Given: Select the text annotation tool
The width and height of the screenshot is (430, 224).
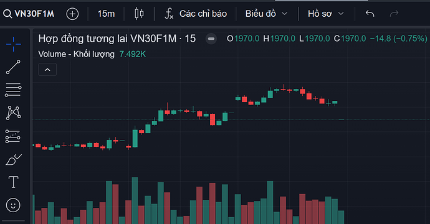Looking at the screenshot, I should click(x=13, y=182).
